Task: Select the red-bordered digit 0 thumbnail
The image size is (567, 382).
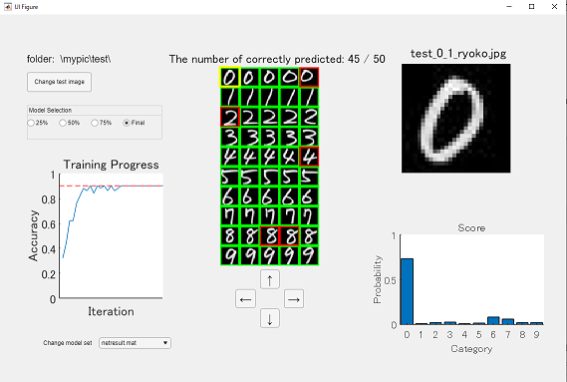Action: (309, 77)
